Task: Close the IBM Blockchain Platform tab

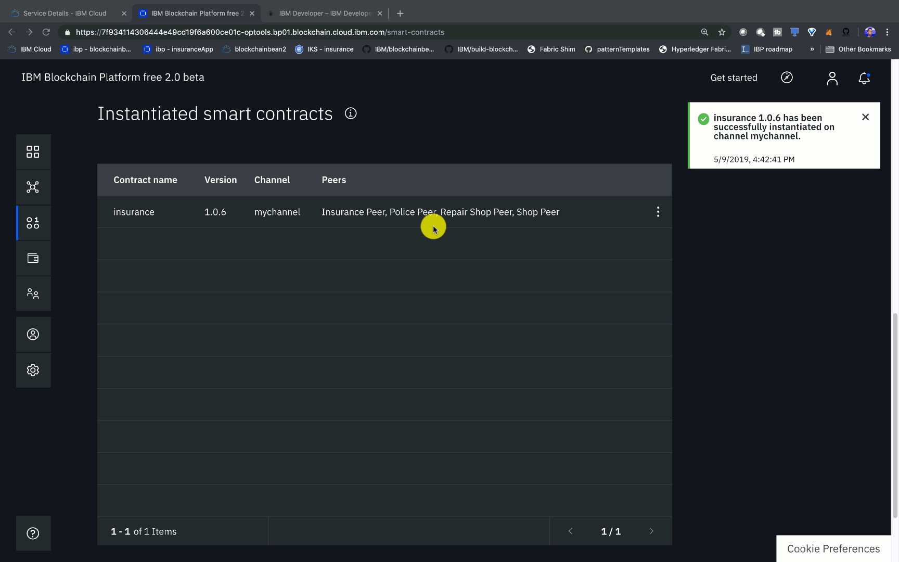Action: (252, 14)
